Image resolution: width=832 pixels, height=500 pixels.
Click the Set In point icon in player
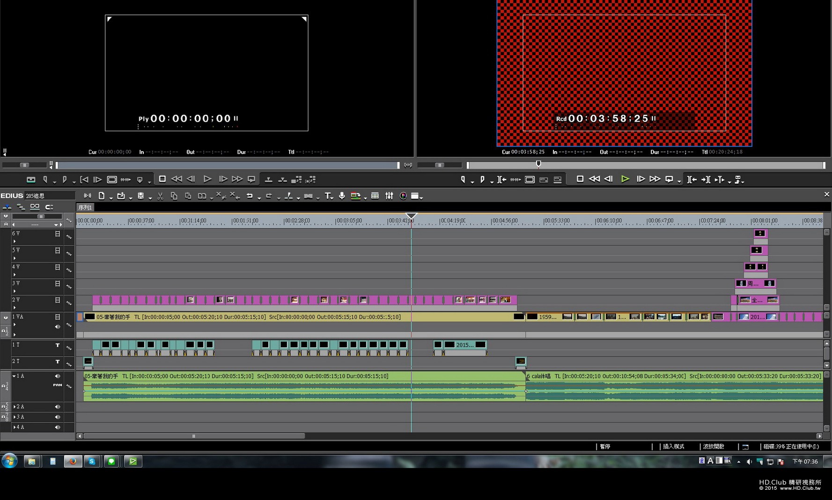coord(45,180)
